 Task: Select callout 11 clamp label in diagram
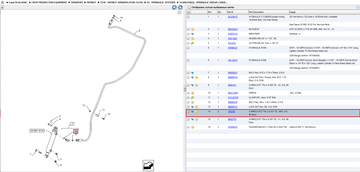click(x=103, y=110)
